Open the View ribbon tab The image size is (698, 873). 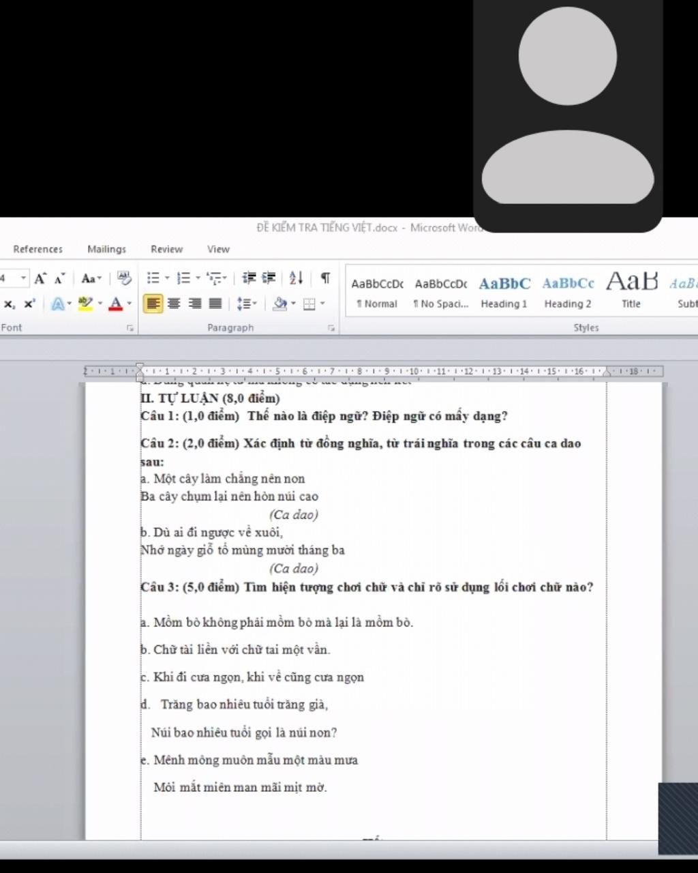tap(219, 249)
